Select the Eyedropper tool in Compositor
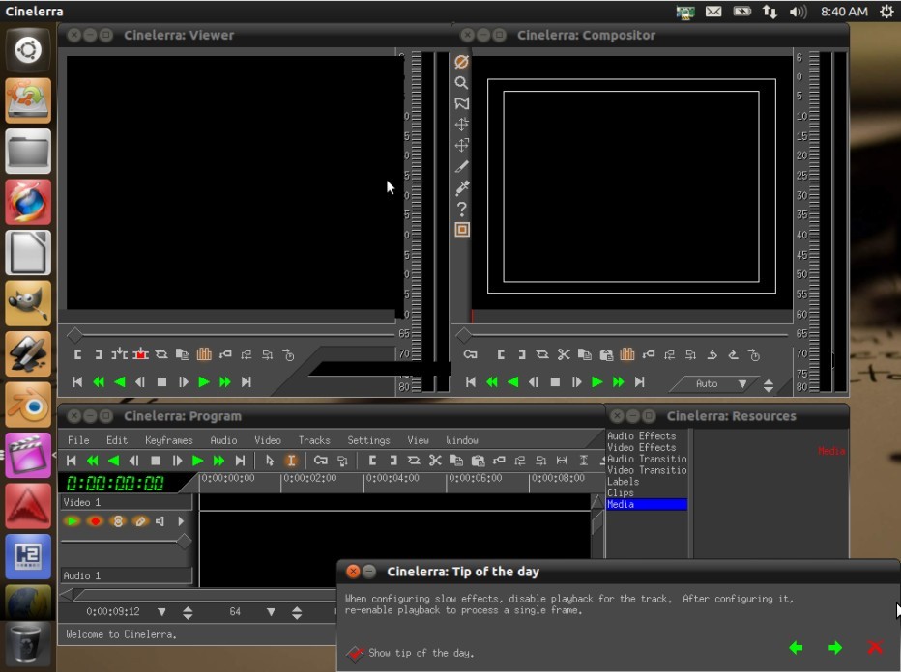Image resolution: width=901 pixels, height=672 pixels. click(461, 187)
